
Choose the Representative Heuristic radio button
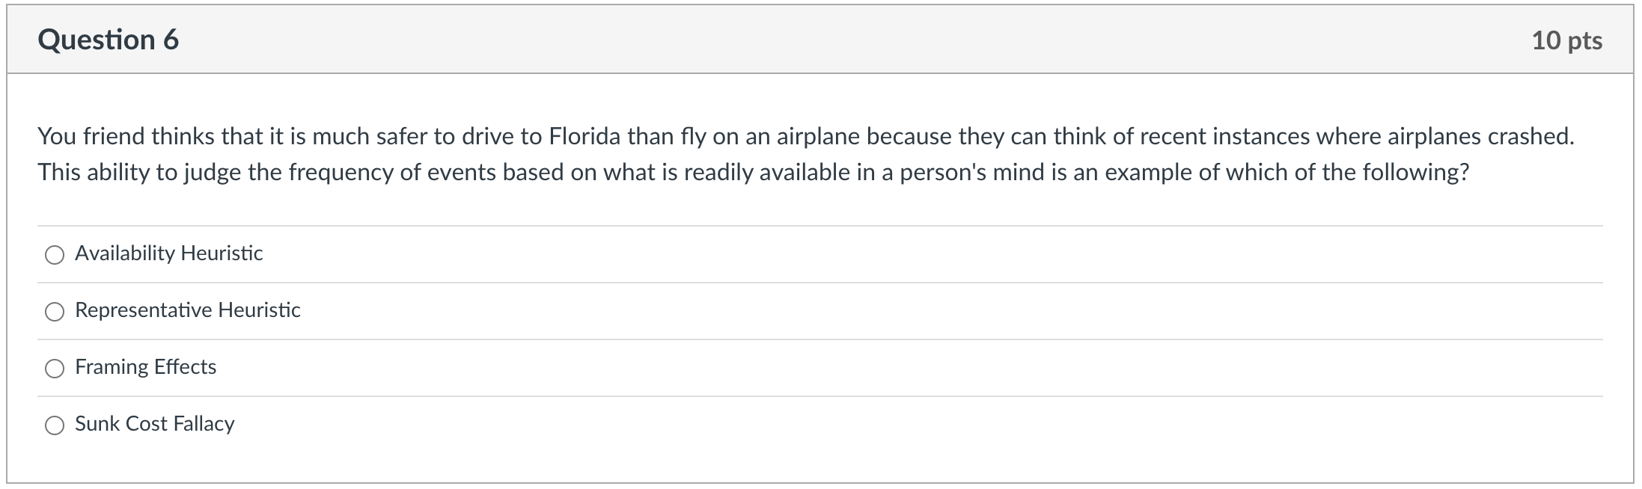(x=55, y=313)
